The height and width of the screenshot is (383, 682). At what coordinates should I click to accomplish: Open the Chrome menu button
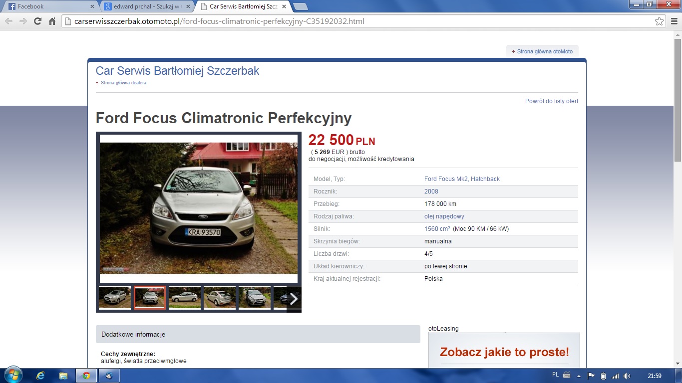tap(674, 21)
